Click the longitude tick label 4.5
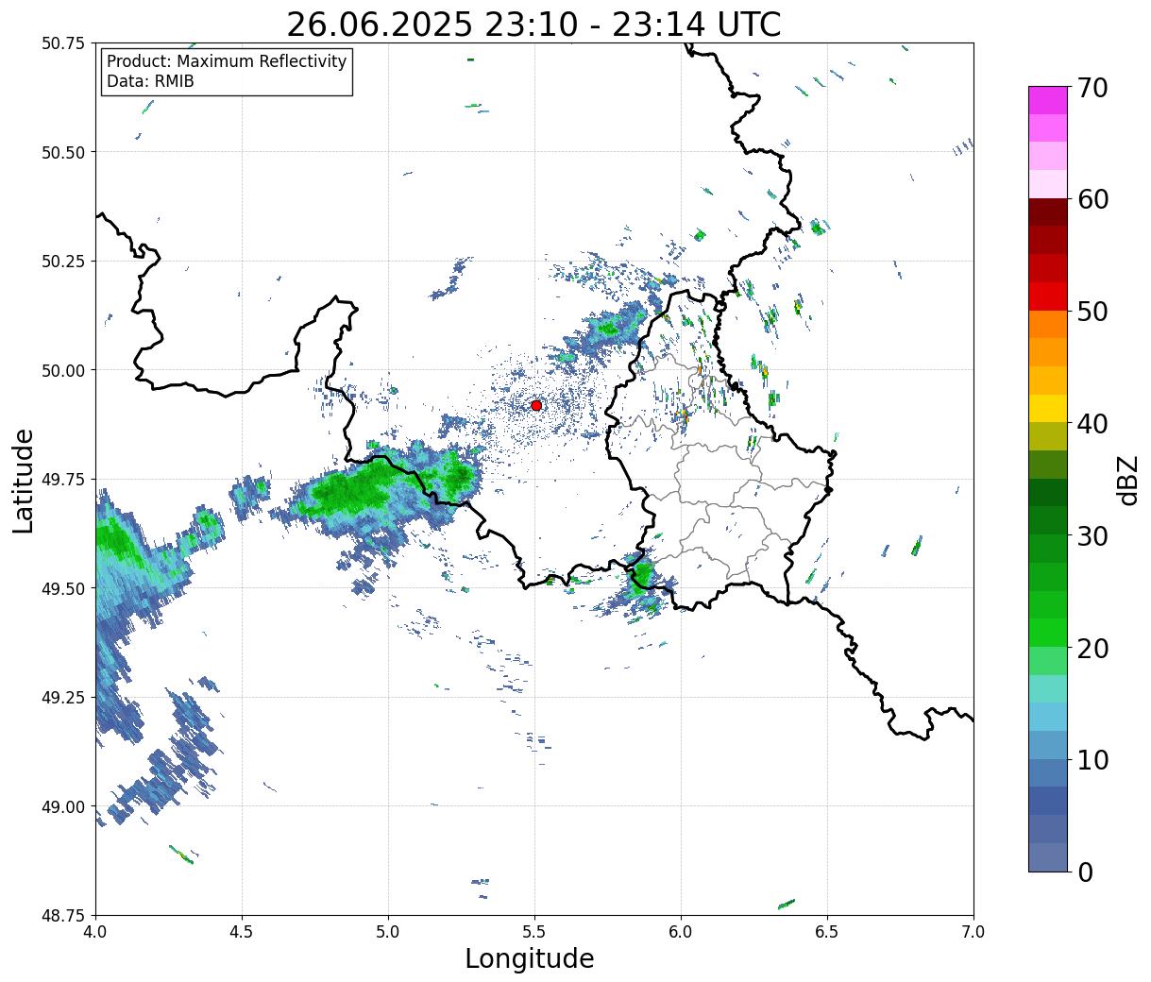Viewport: 1151px width, 982px height. pos(242,932)
